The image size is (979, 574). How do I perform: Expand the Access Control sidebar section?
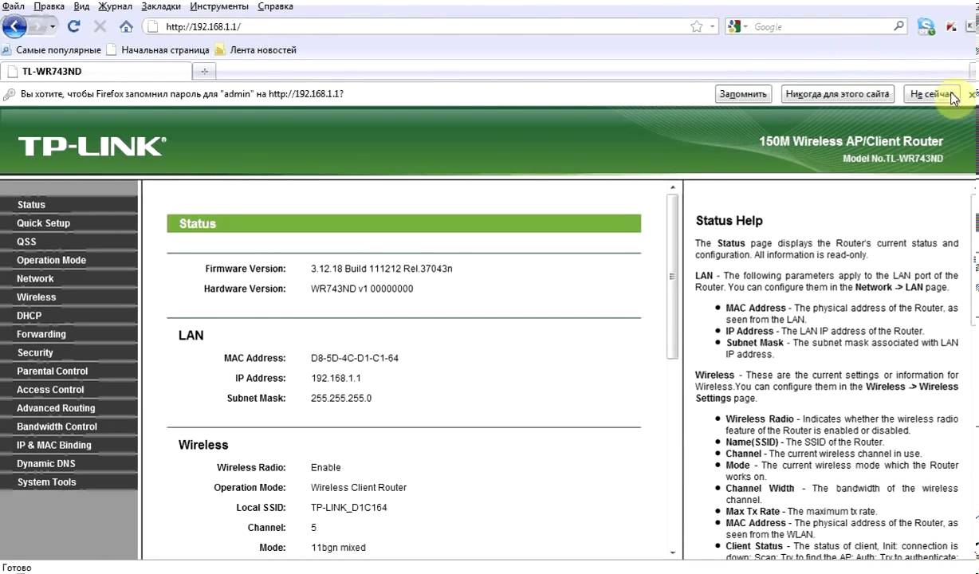pos(69,390)
